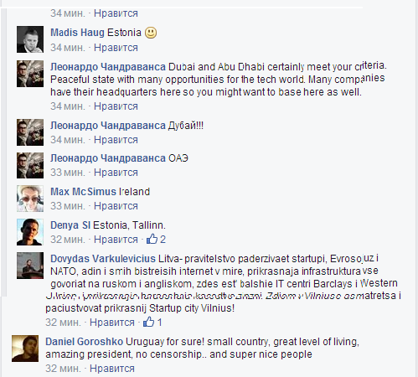Open Daniel Goroshko's avatar
The image size is (418, 377).
25,349
